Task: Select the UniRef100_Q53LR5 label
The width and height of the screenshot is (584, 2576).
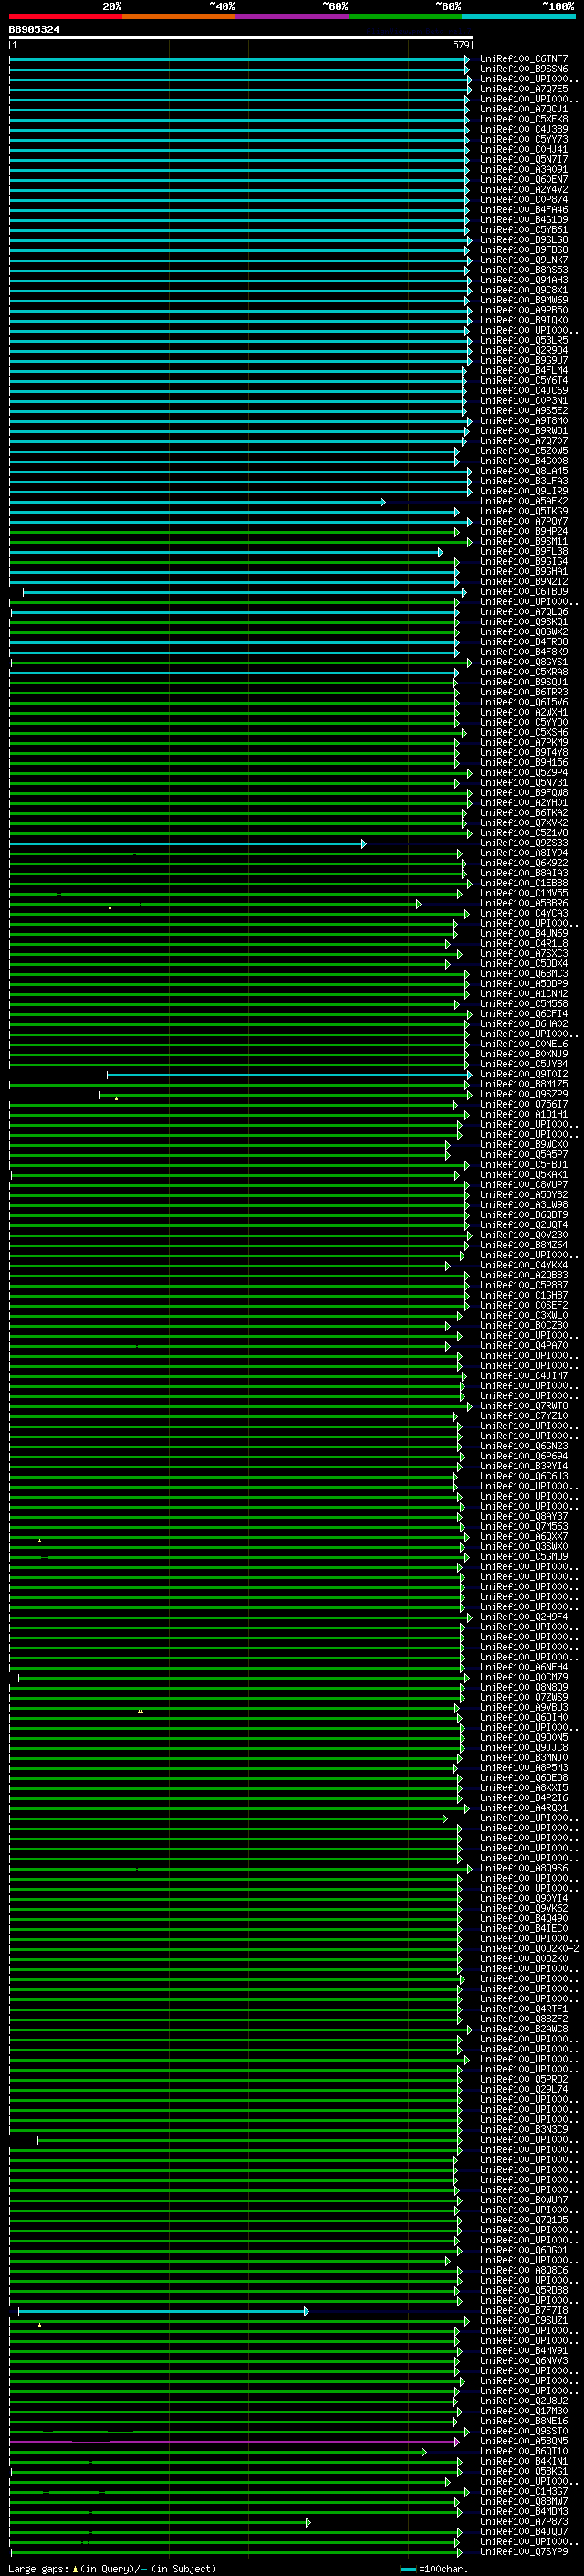Action: click(x=523, y=341)
